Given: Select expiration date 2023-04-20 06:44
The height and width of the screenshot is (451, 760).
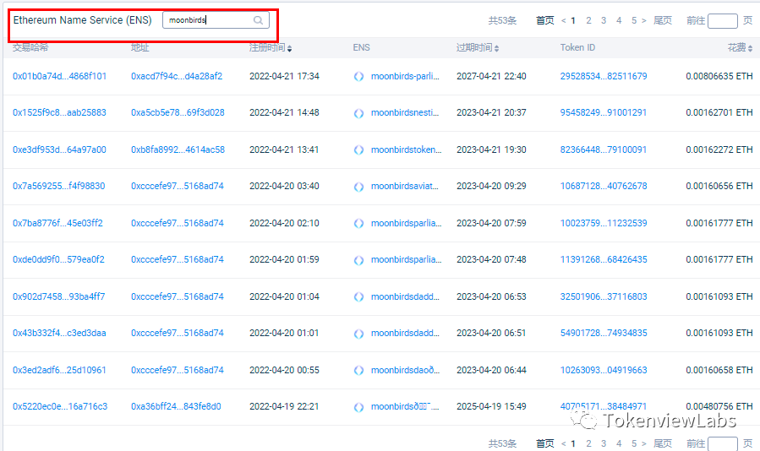Looking at the screenshot, I should 491,370.
